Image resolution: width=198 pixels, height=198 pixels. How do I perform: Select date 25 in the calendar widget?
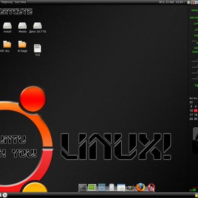tap(196, 119)
